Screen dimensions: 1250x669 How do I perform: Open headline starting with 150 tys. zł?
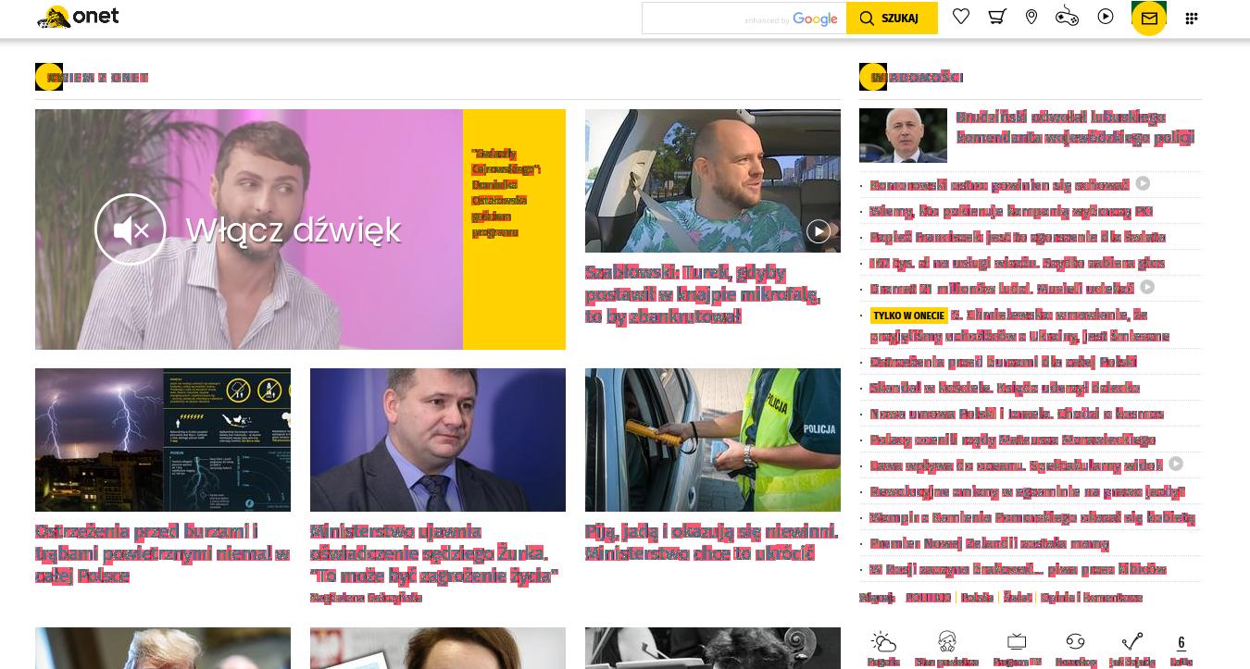[x=1017, y=263]
